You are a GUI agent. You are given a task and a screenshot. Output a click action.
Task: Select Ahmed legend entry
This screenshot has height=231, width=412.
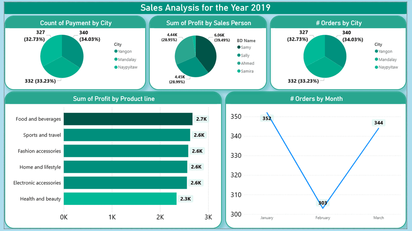[246, 63]
